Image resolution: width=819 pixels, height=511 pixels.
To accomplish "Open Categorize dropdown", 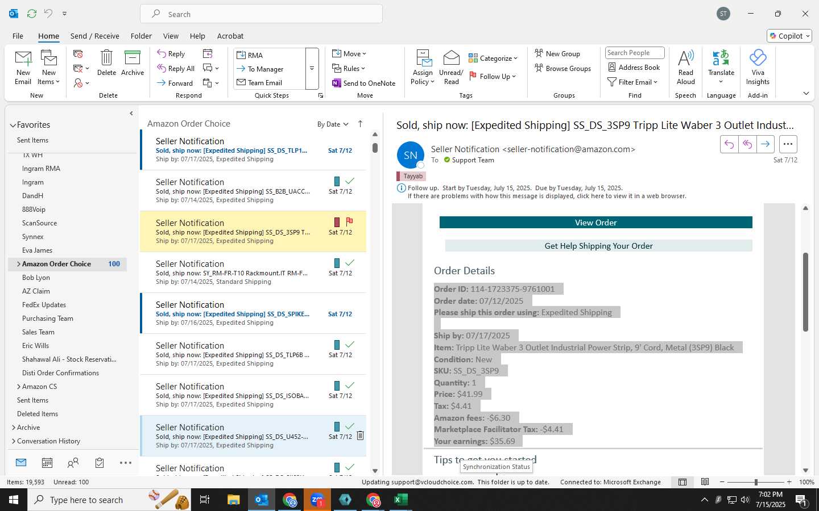I will (493, 58).
